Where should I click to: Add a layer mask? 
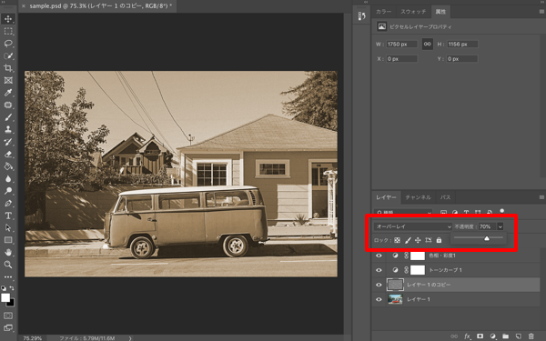480,336
